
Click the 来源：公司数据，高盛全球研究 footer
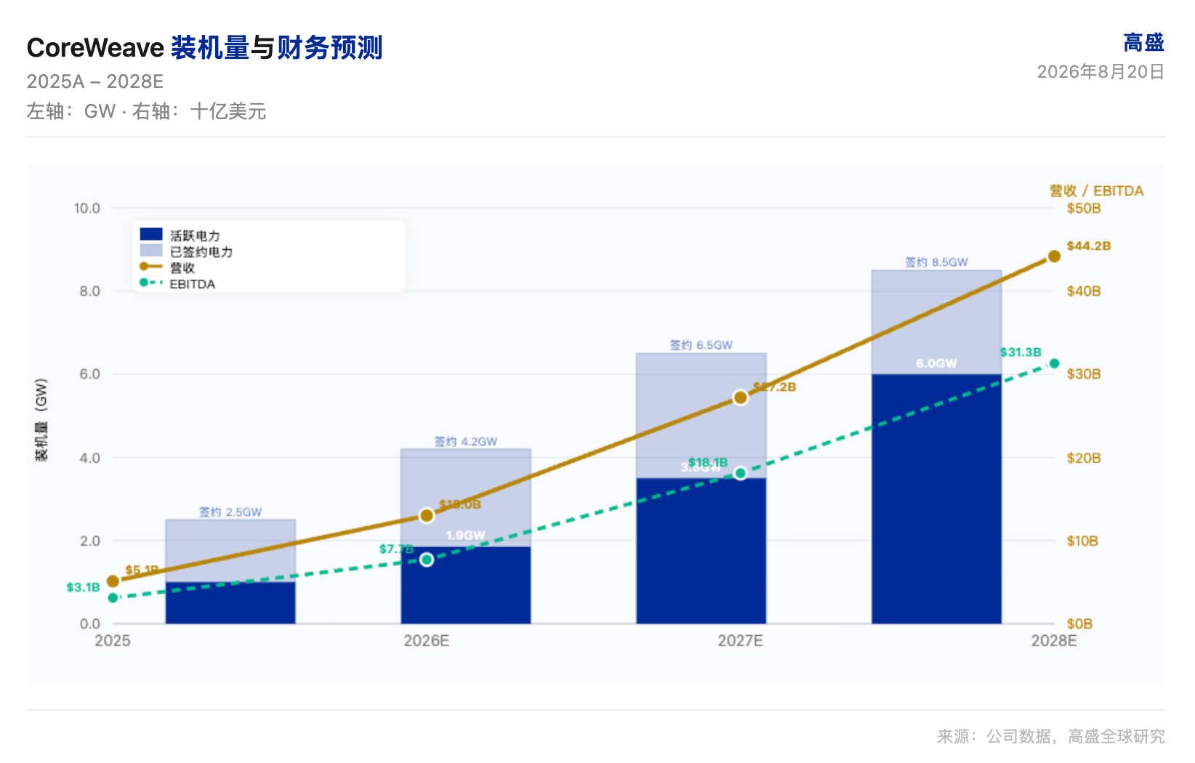(1051, 736)
